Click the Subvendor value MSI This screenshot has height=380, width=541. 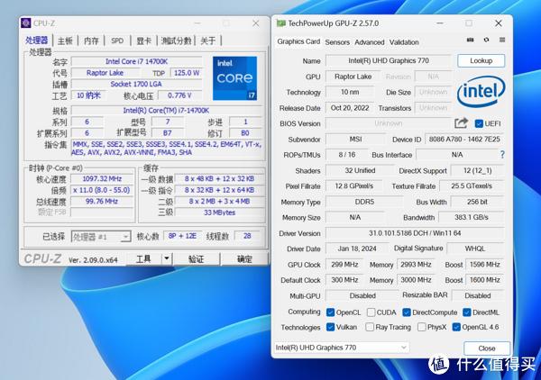pyautogui.click(x=355, y=140)
